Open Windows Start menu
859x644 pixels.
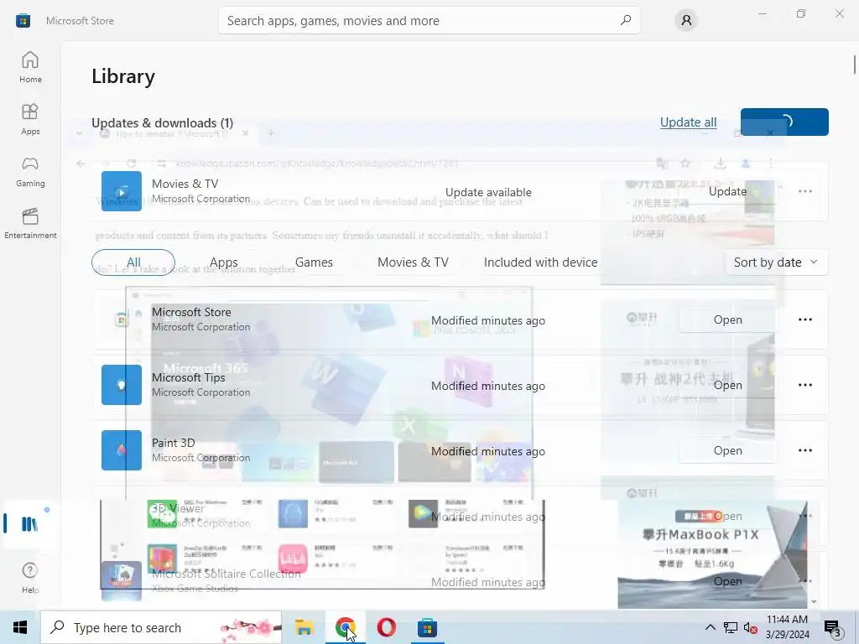(20, 627)
